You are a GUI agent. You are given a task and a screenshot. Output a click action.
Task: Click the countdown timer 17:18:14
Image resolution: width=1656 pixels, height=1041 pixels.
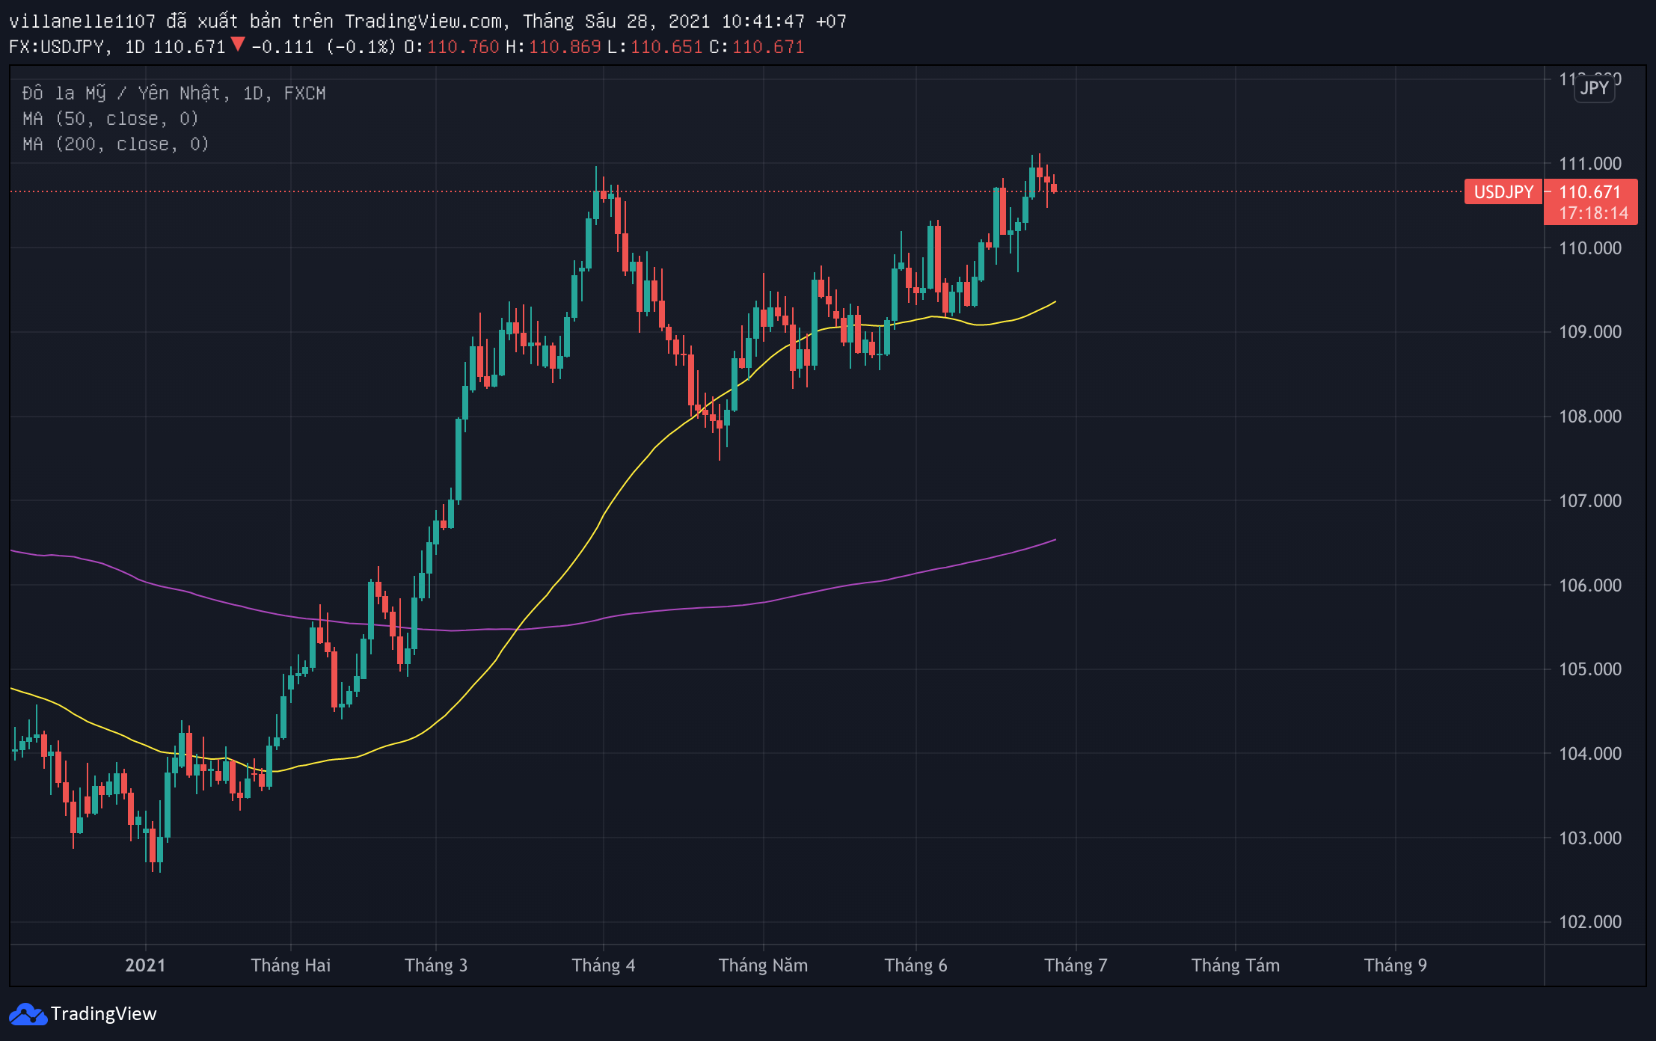click(x=1593, y=213)
